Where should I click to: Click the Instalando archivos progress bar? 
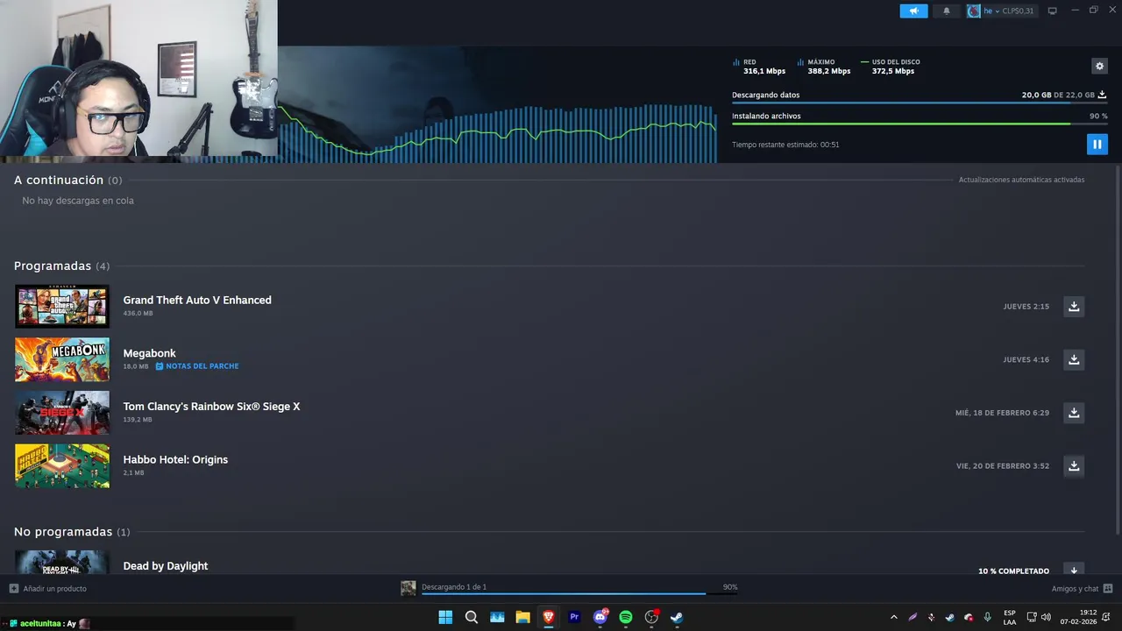click(920, 124)
